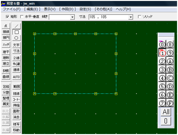Activate layer E in the layer panel

(x=170, y=95)
